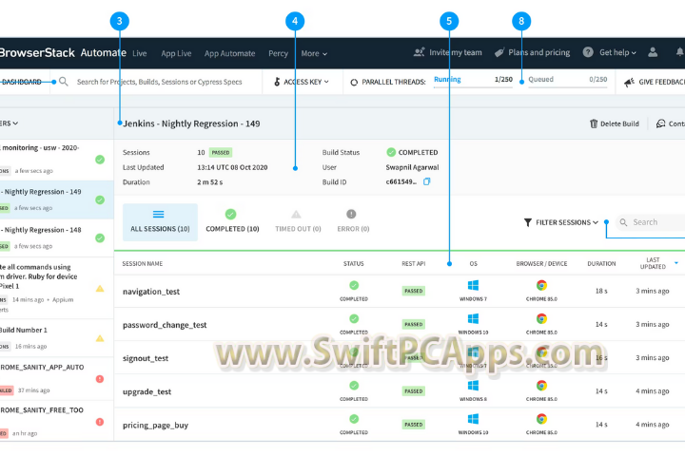
Task: Click the projects and builds search field
Action: point(159,82)
